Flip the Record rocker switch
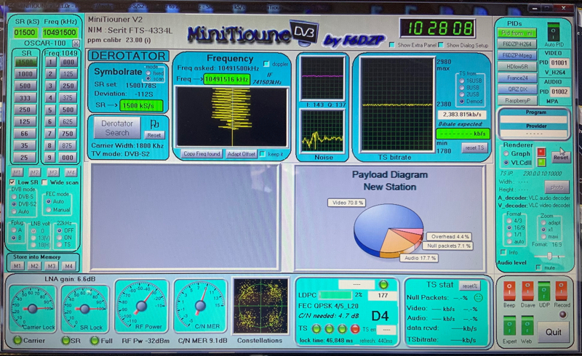The image size is (582, 356). [561, 291]
